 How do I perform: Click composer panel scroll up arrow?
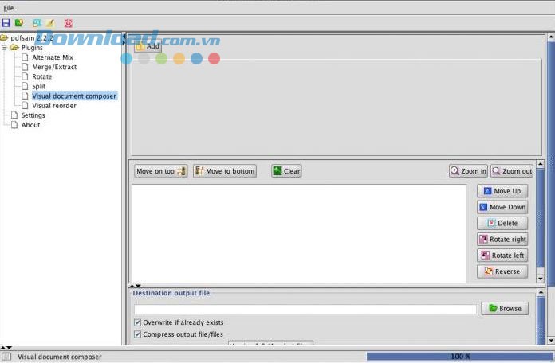point(540,164)
